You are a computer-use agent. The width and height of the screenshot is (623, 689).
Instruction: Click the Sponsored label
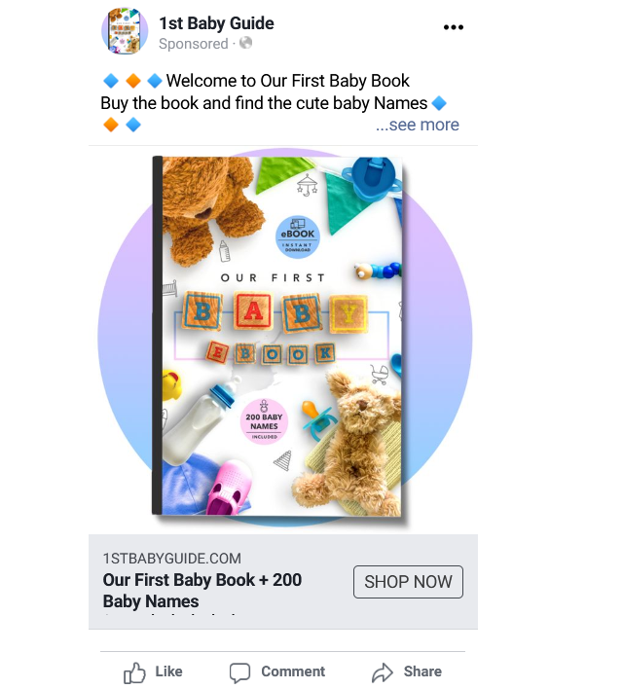coord(194,44)
